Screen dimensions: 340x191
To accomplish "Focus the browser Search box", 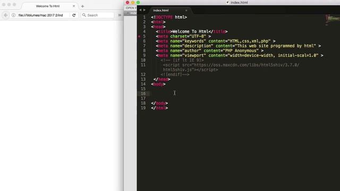I will (97, 15).
